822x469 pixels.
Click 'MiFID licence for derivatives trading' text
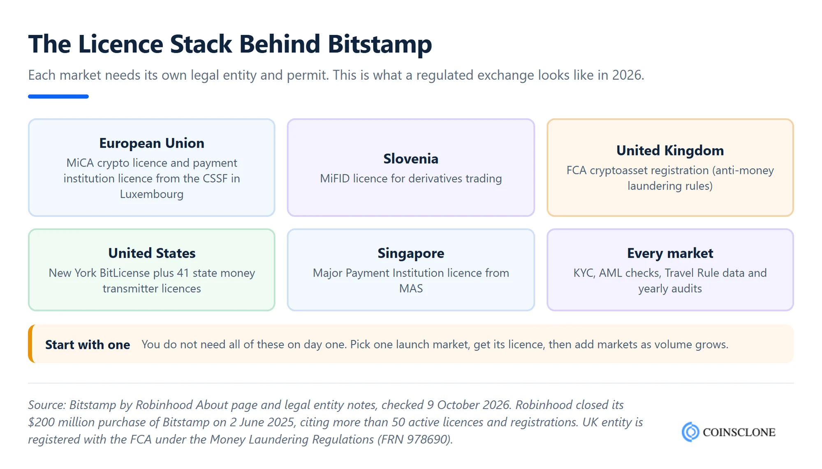click(411, 178)
